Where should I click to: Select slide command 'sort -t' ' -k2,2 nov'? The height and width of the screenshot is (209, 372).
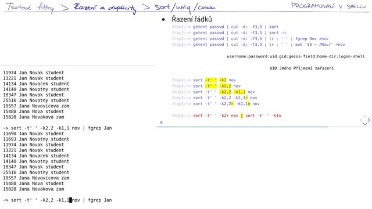pos(217,86)
